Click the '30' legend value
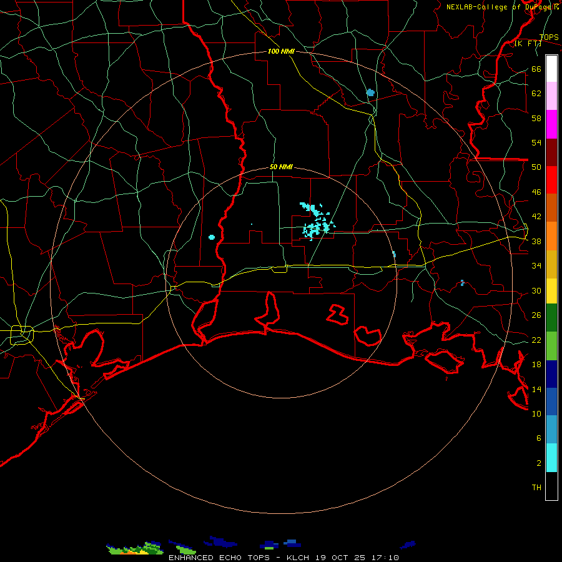 pos(536,290)
